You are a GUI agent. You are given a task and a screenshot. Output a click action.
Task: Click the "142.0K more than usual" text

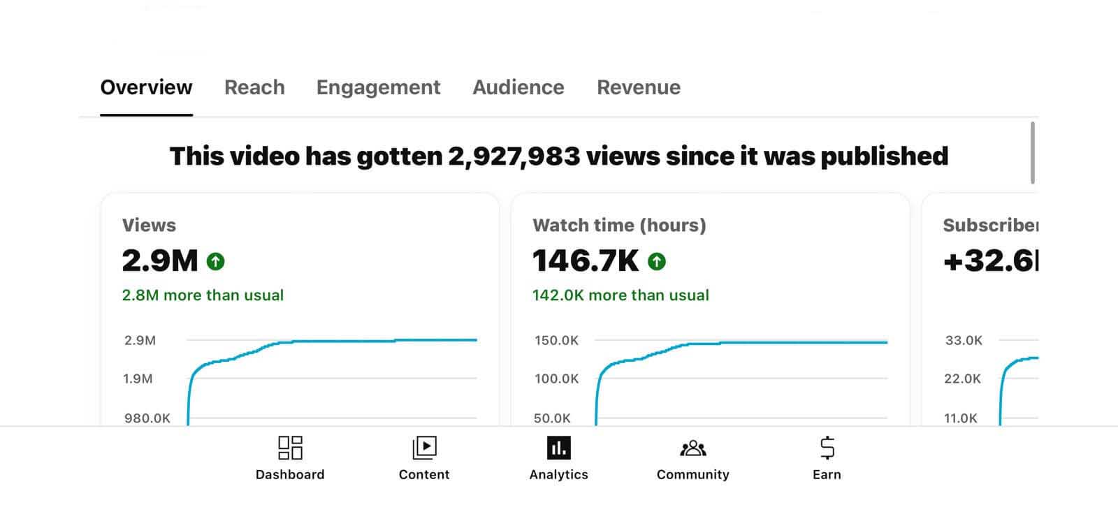(620, 295)
